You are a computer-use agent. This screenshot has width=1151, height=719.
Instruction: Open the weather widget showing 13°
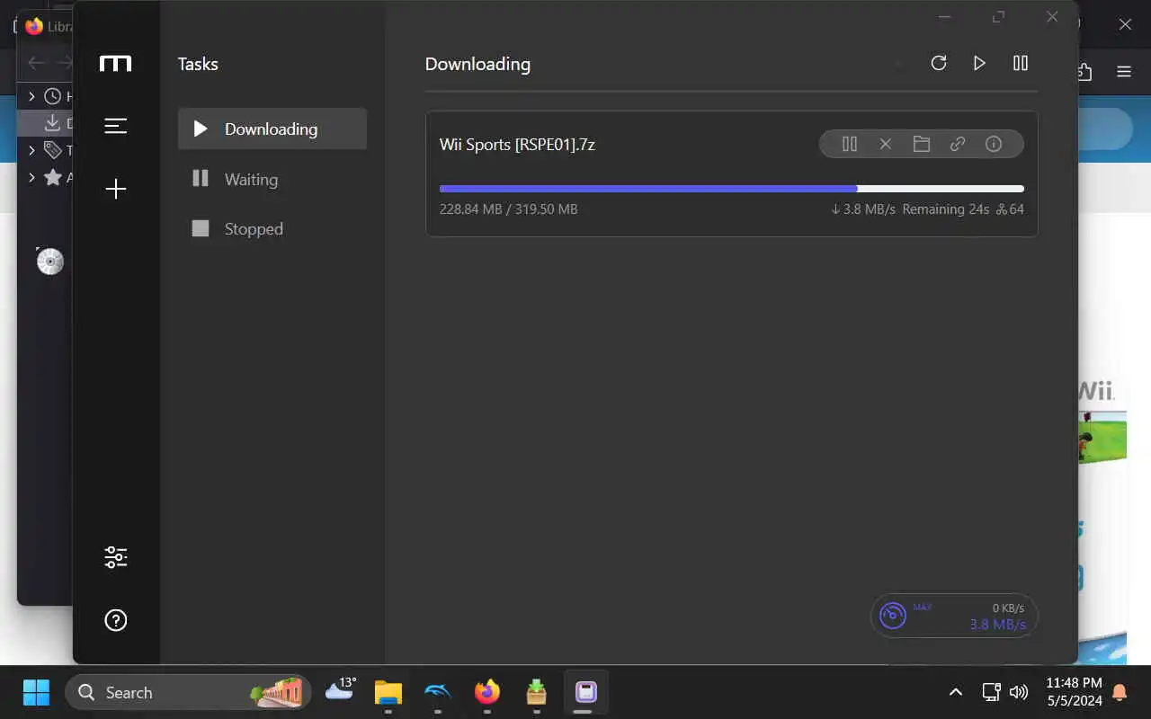click(342, 691)
